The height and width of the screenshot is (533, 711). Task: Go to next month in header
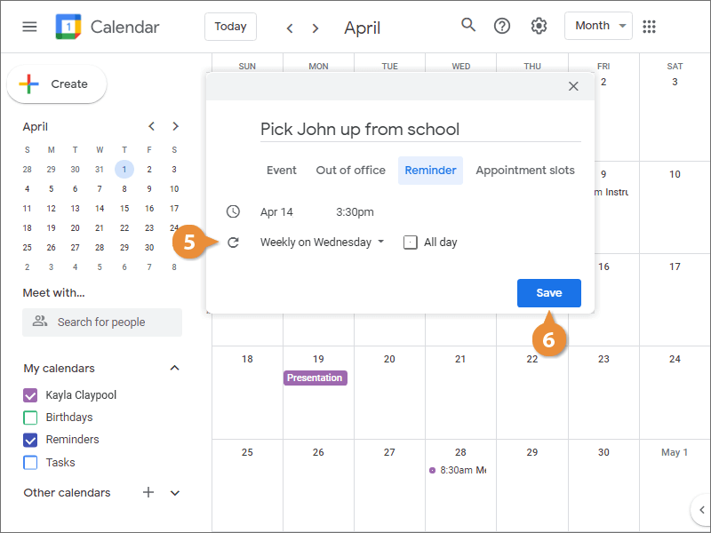coord(315,28)
